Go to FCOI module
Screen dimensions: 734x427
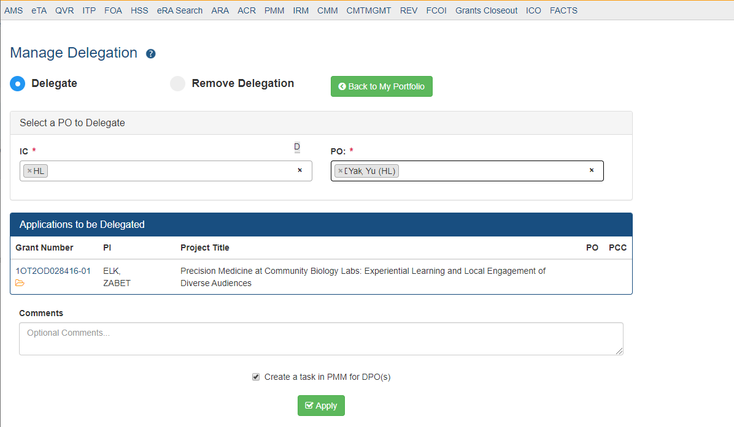[x=436, y=10]
